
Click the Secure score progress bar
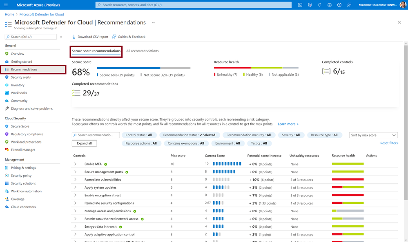coord(144,68)
